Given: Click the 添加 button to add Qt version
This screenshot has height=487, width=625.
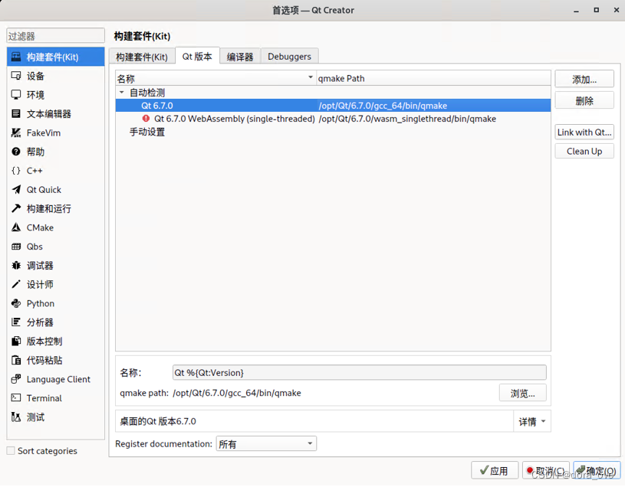Looking at the screenshot, I should pos(584,78).
